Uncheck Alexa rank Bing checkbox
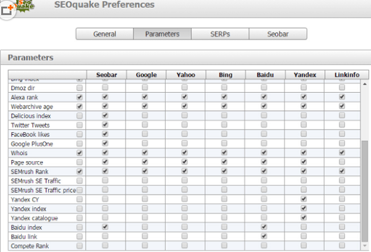 tap(224, 97)
